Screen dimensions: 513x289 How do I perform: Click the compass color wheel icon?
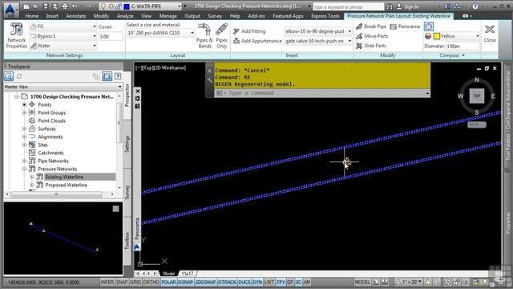(x=428, y=36)
